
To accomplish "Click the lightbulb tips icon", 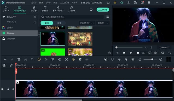I will [x=115, y=3].
